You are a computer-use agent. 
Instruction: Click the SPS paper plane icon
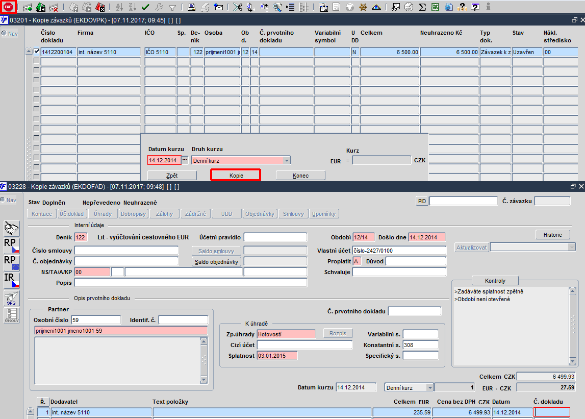point(11,298)
